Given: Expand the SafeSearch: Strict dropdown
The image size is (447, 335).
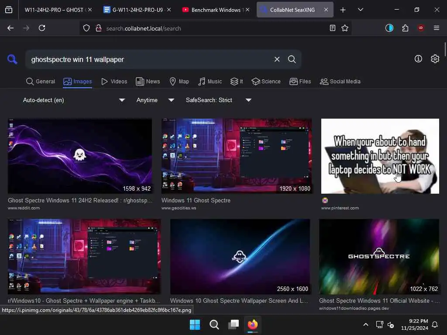Looking at the screenshot, I should [218, 100].
